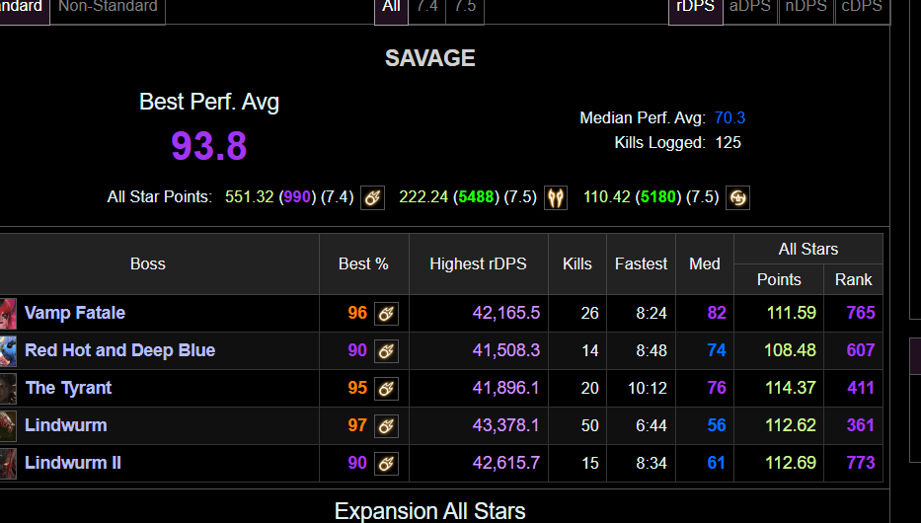Image resolution: width=921 pixels, height=523 pixels.
Task: Click the All Stars rank 773
Action: tap(861, 463)
